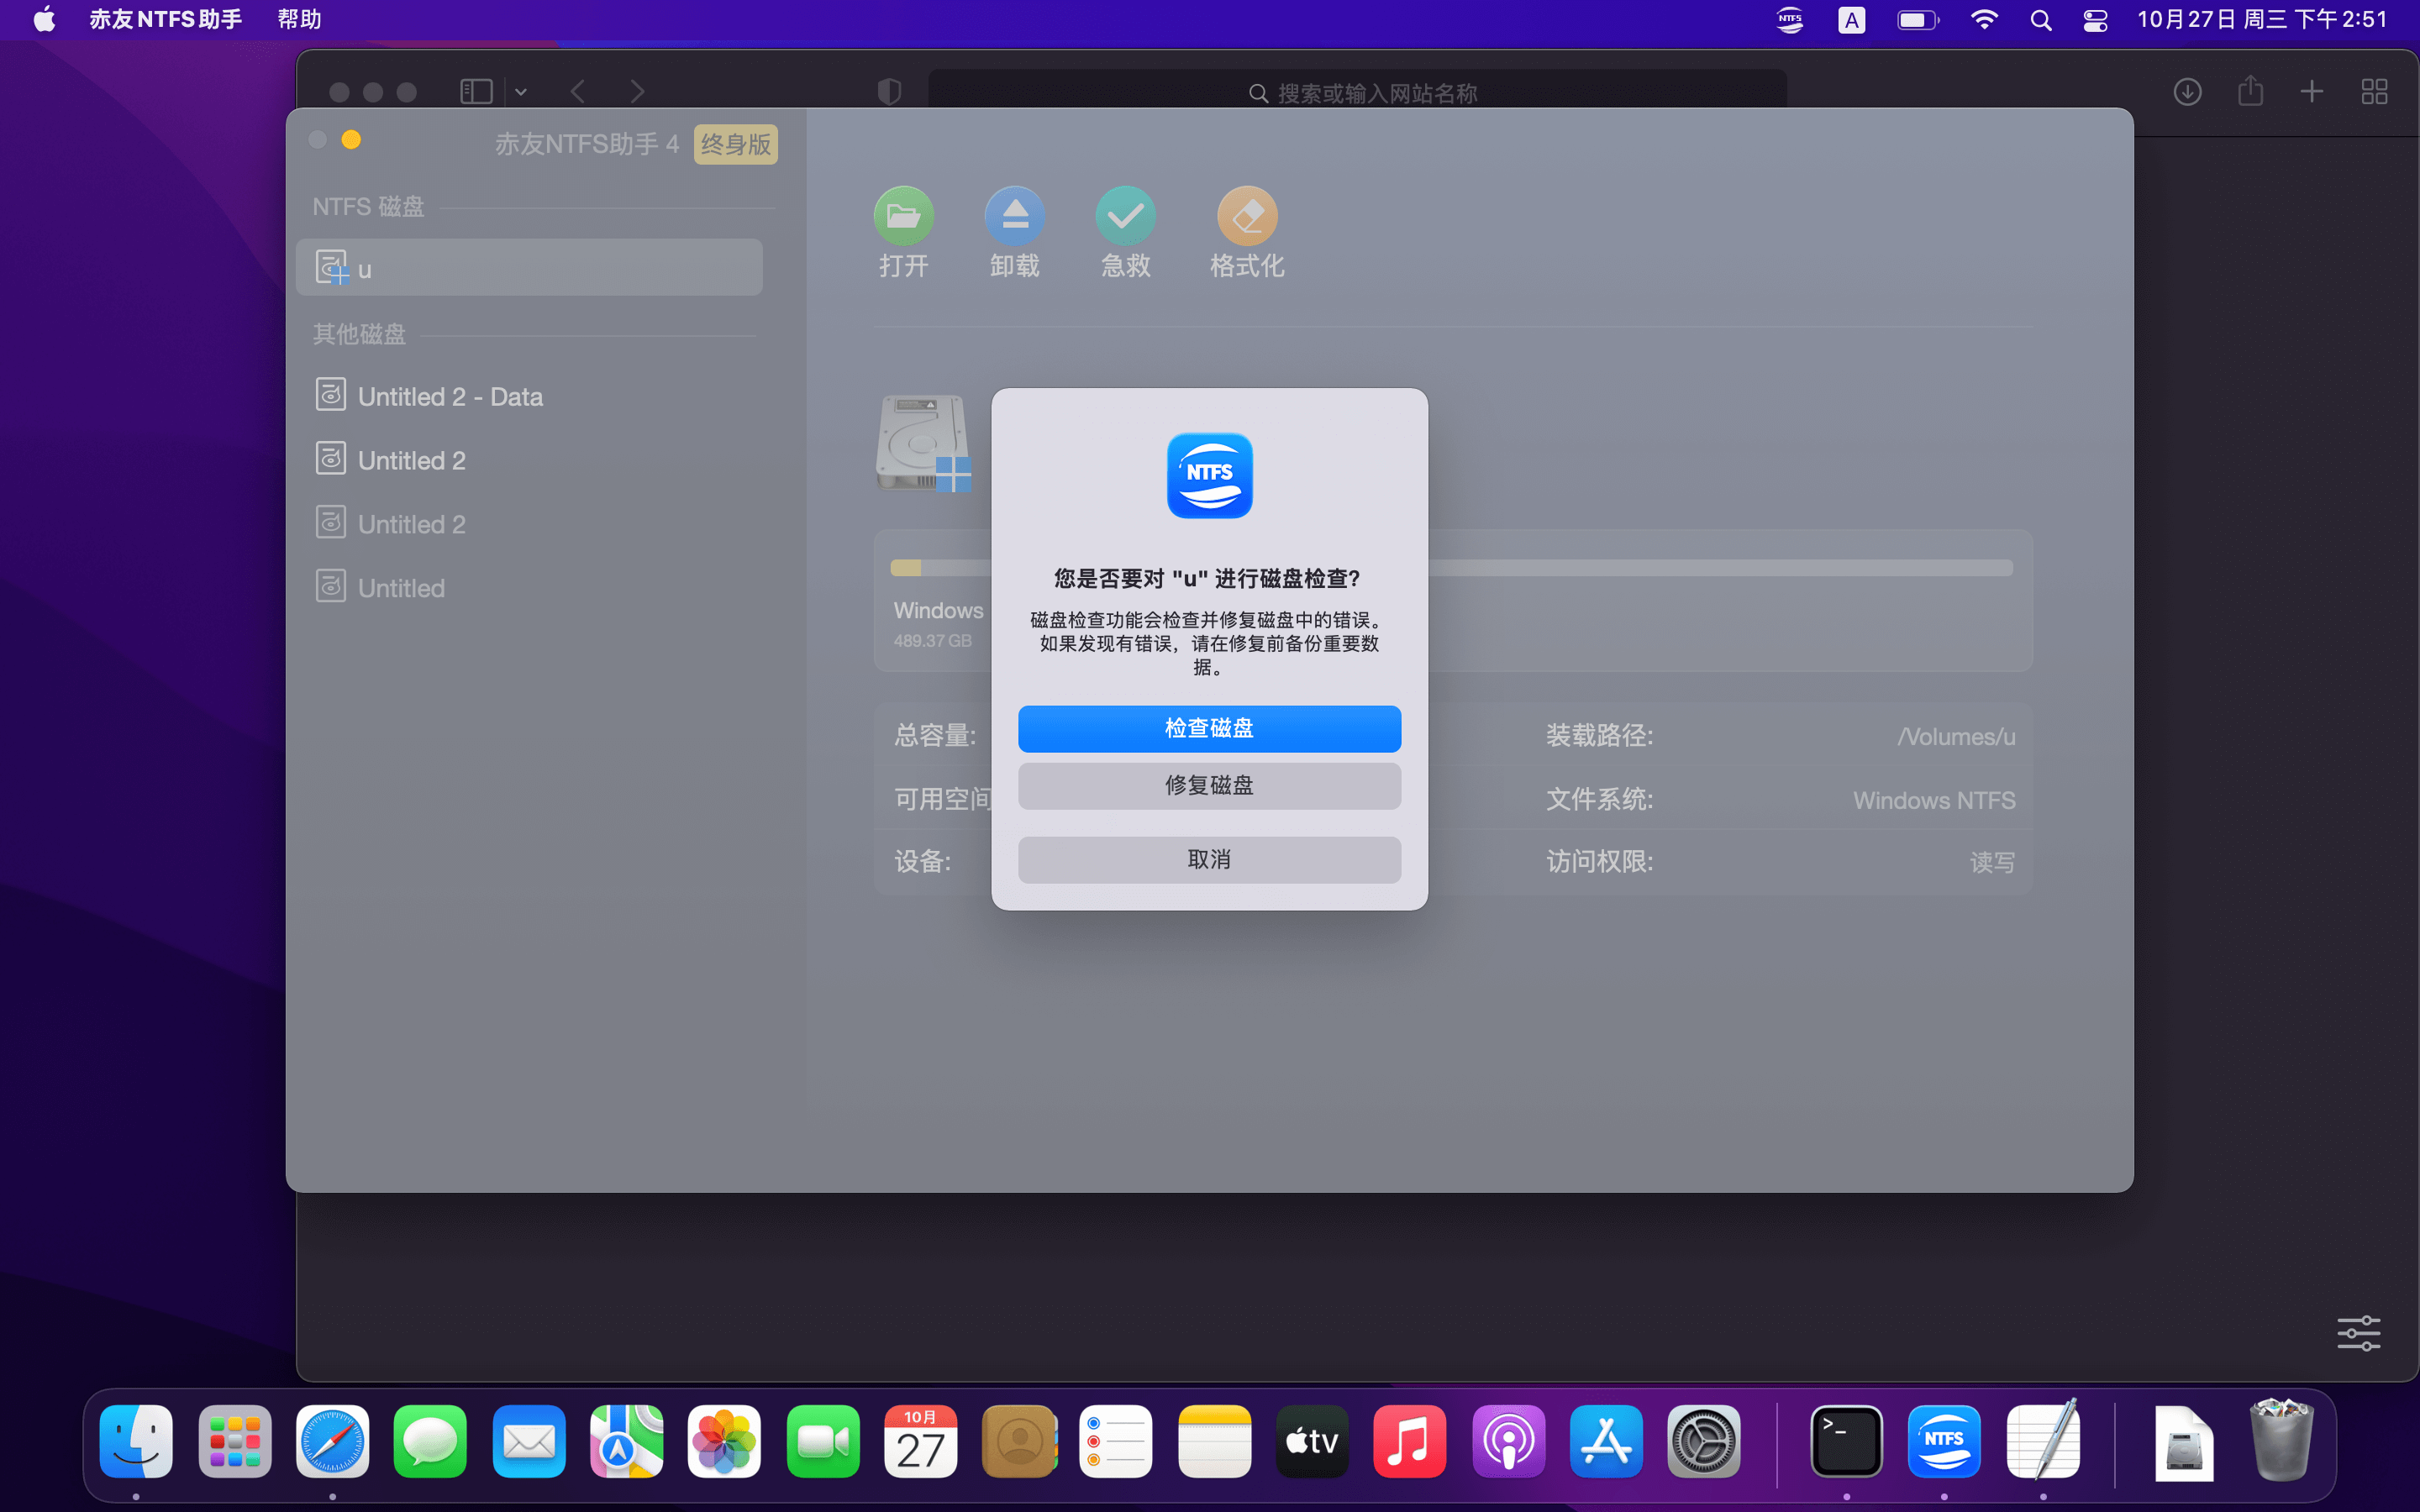The width and height of the screenshot is (2420, 1512).
Task: Open Spotlight search icon
Action: (x=2041, y=20)
